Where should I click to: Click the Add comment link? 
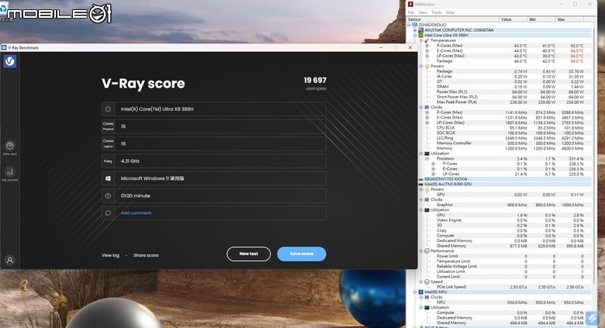coord(137,213)
